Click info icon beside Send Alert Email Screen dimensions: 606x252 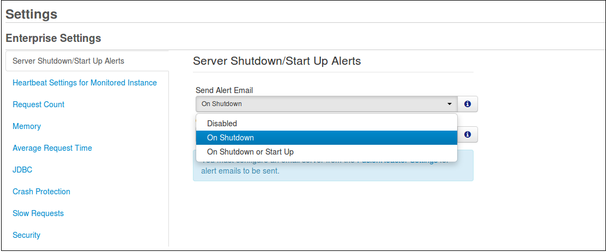coord(468,104)
